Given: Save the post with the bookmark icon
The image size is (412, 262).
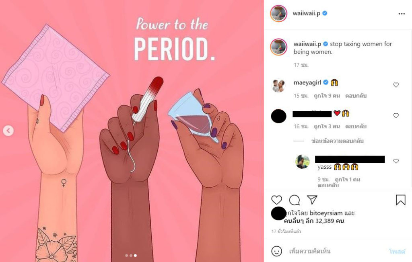Looking at the screenshot, I should click(x=401, y=200).
